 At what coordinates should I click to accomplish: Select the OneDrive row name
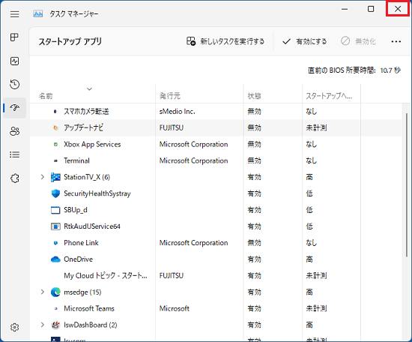click(x=79, y=259)
